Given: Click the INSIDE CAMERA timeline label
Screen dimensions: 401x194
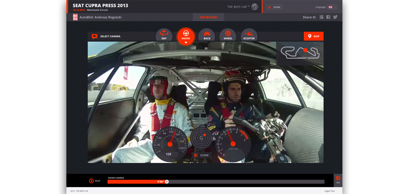Looking at the screenshot, I should click(x=116, y=178).
